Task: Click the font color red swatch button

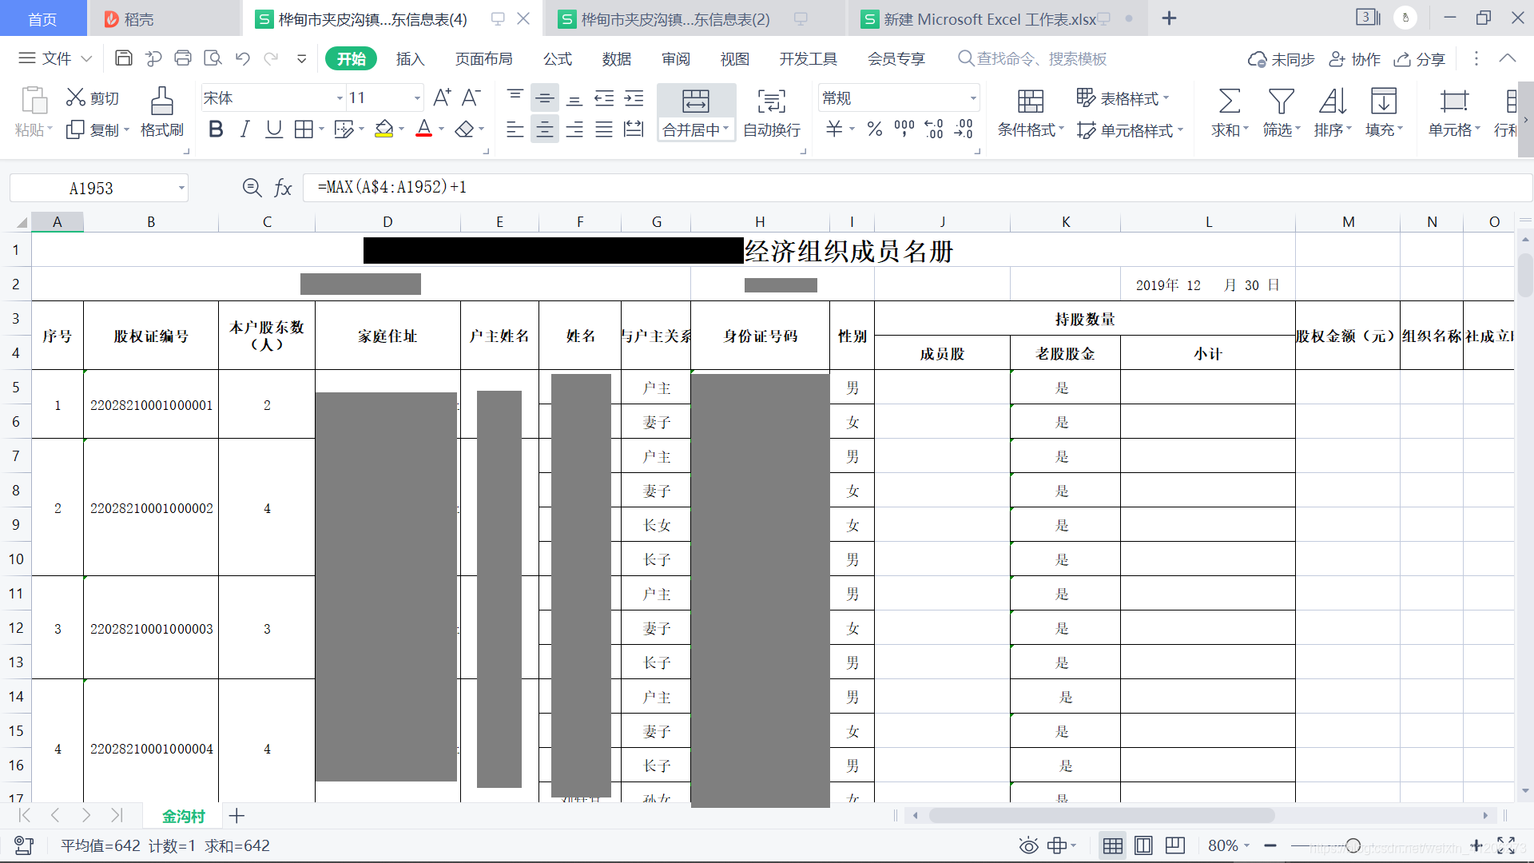Action: click(x=423, y=129)
